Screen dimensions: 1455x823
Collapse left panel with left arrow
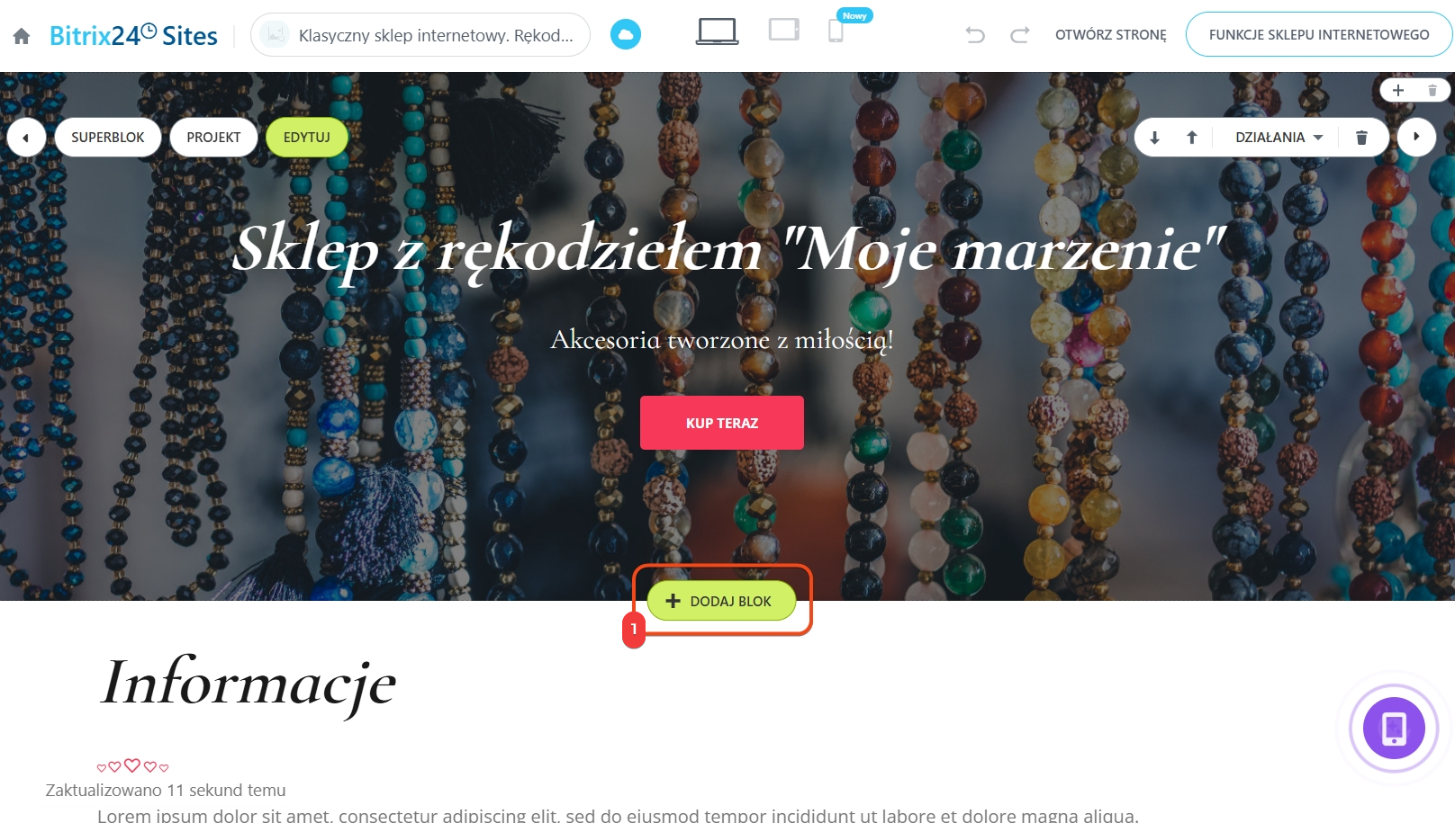[26, 138]
